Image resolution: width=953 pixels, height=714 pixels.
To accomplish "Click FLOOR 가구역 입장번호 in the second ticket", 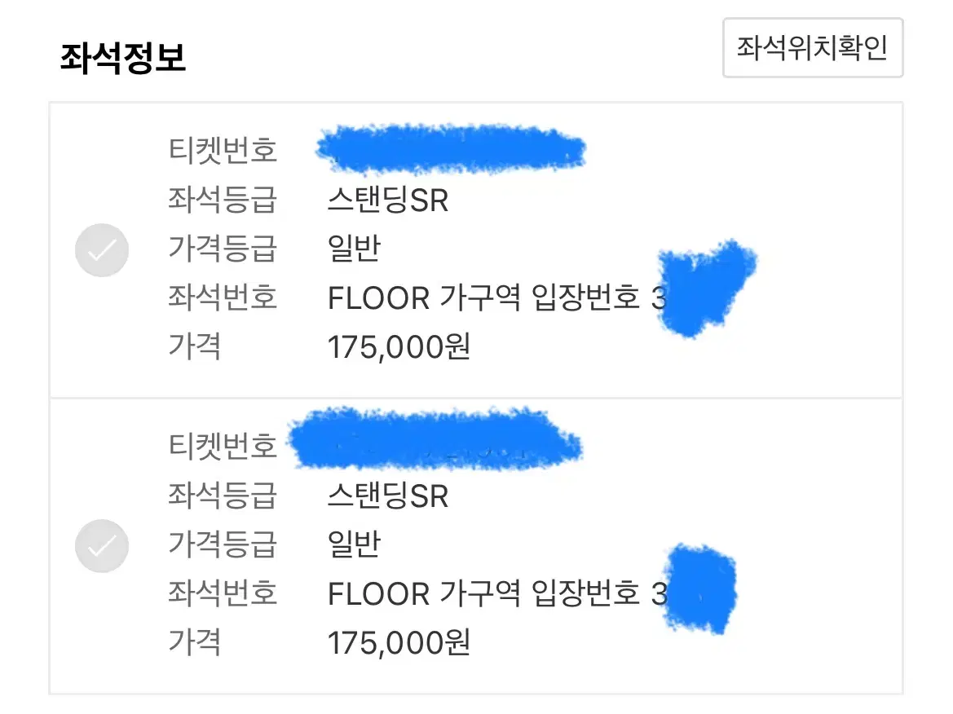I will tap(483, 593).
